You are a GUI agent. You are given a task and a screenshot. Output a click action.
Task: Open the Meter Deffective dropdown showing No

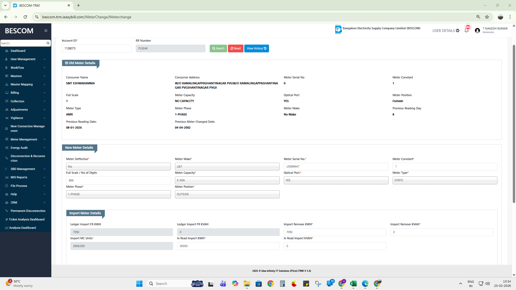point(118,166)
